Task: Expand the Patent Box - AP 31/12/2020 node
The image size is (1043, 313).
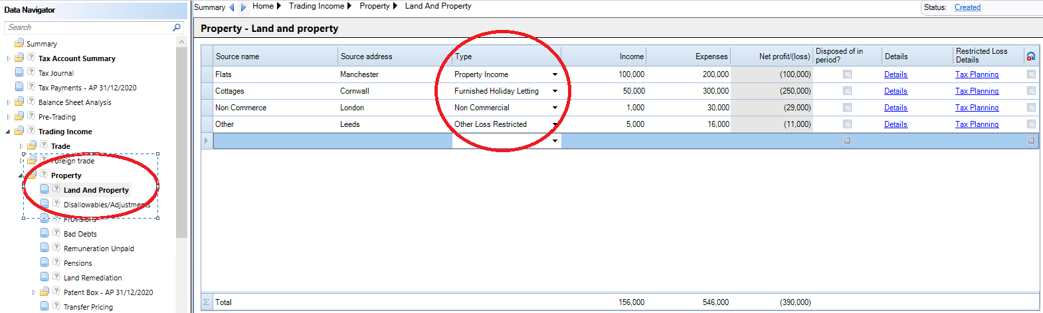Action: point(34,292)
